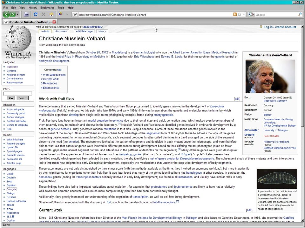Click the Wikipedia favicon in the address bar
The height and width of the screenshot is (228, 305).
(75, 15)
